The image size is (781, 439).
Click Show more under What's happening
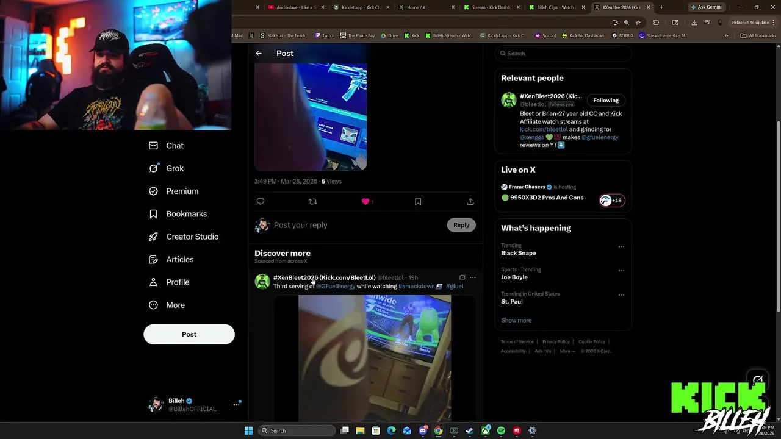pos(516,320)
